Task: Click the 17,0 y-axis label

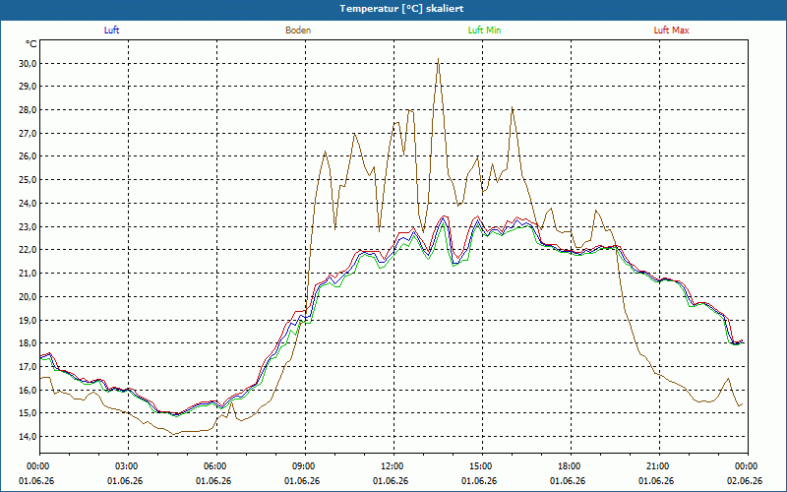Action: coord(29,367)
